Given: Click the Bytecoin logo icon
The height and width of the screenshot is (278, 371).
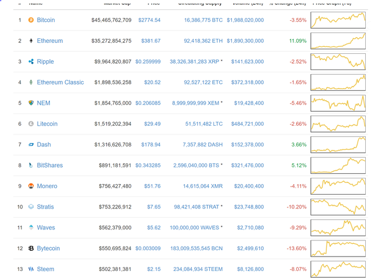Looking at the screenshot, I should 31,248.
